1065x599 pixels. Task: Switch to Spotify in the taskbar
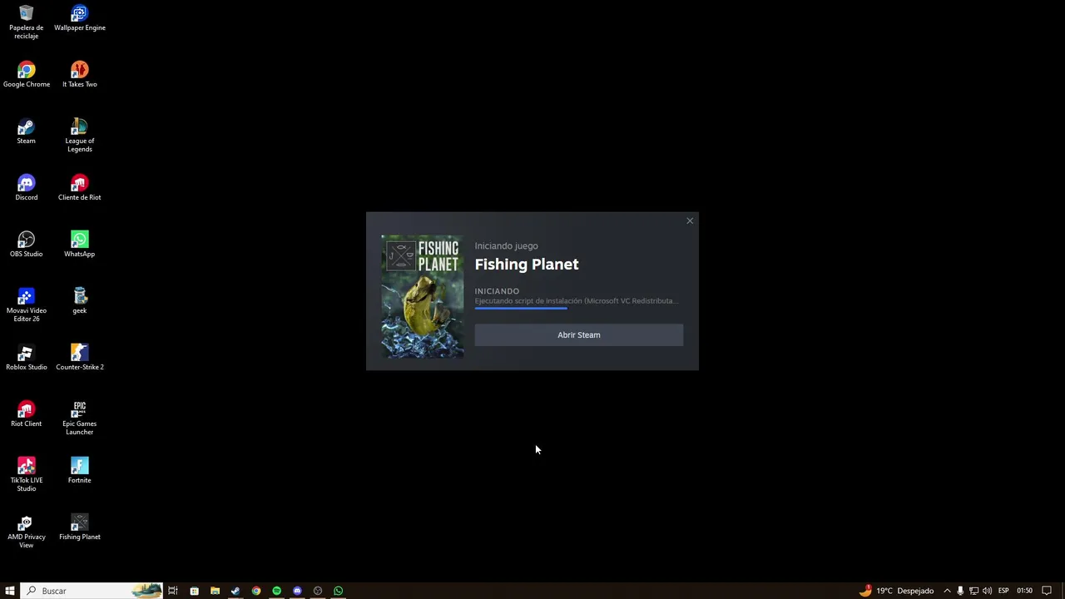click(x=277, y=591)
